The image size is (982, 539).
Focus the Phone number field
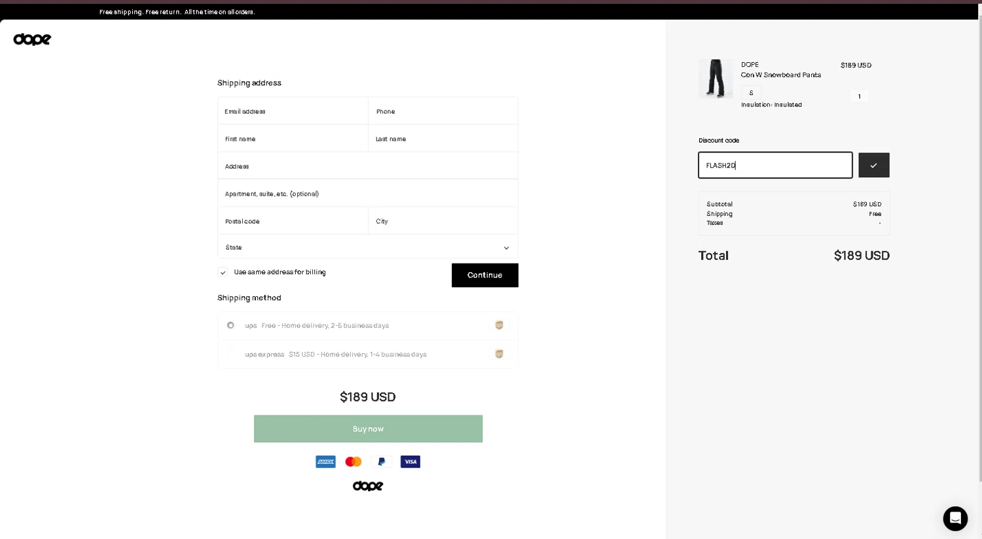tap(443, 111)
